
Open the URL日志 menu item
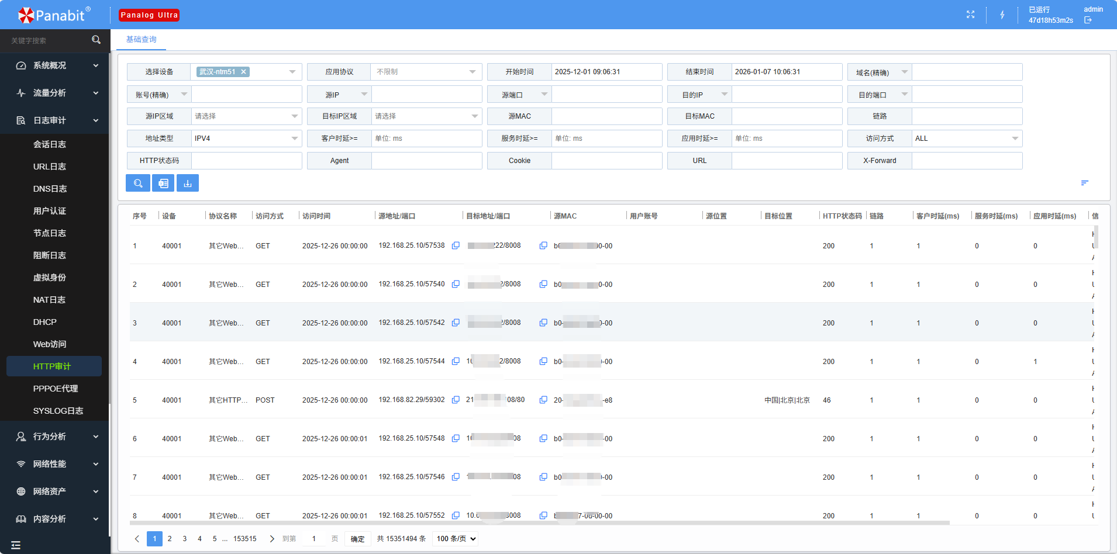pyautogui.click(x=50, y=167)
